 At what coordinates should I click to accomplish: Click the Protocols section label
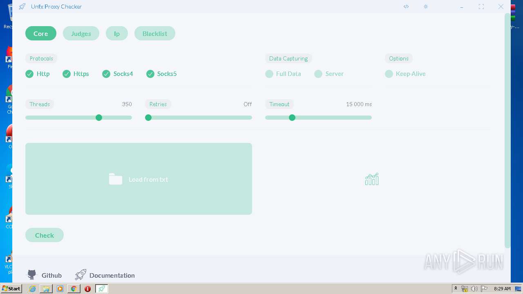click(x=41, y=58)
